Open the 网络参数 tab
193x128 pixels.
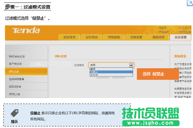point(114,38)
